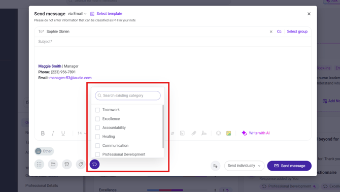
Task: Check the Professional Development category
Action: (x=97, y=154)
